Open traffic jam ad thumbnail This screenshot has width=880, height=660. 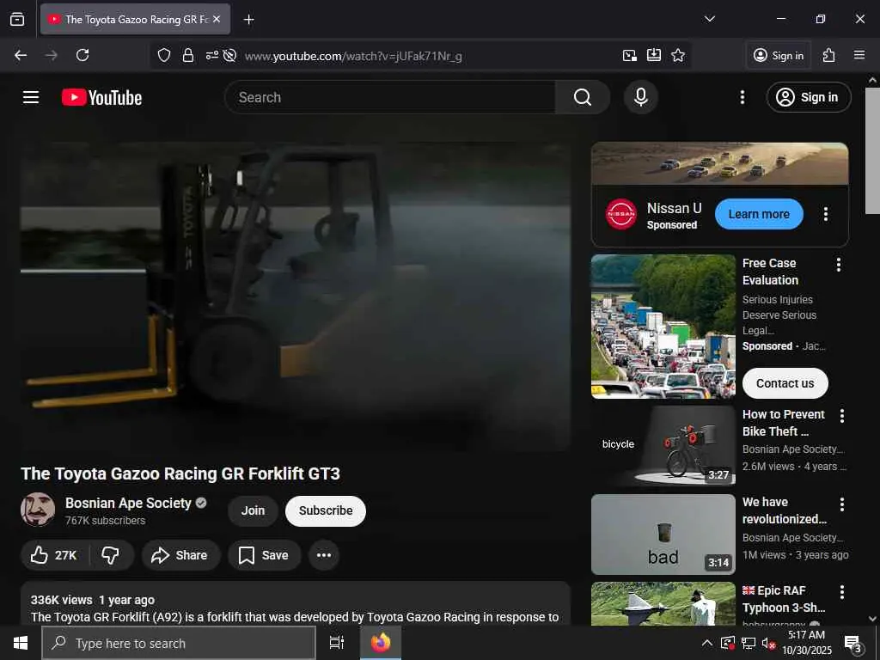[663, 326]
